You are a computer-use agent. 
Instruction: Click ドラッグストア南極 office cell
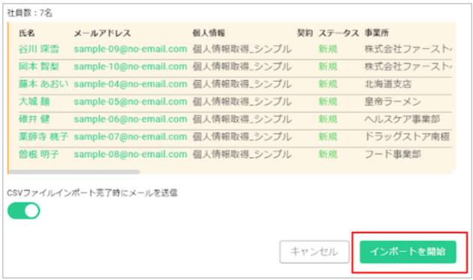[407, 137]
